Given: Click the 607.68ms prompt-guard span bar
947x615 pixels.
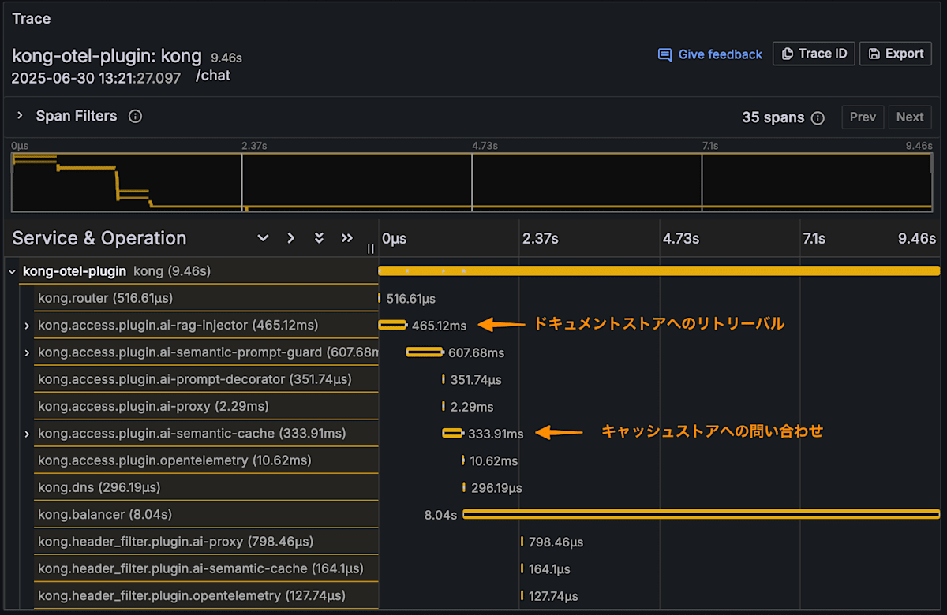Looking at the screenshot, I should [x=425, y=352].
